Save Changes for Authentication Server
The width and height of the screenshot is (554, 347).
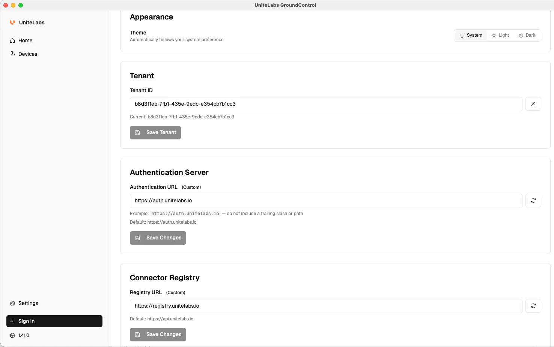[158, 238]
